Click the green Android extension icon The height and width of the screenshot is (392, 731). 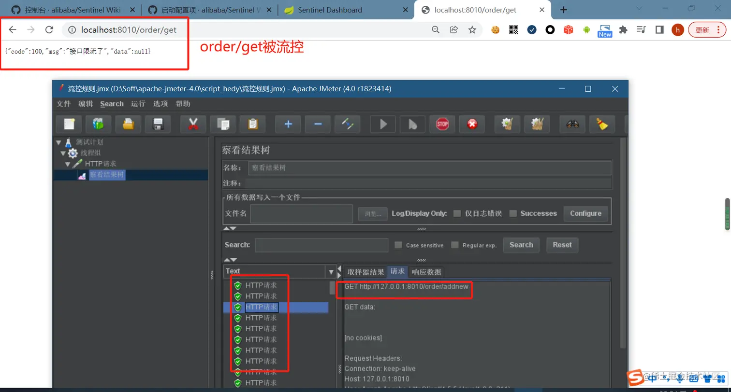(x=587, y=30)
